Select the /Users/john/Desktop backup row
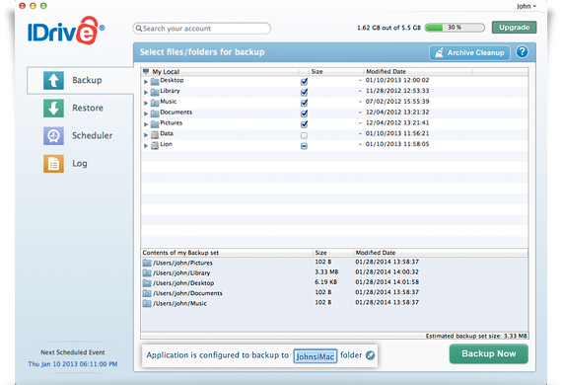 tap(334, 282)
